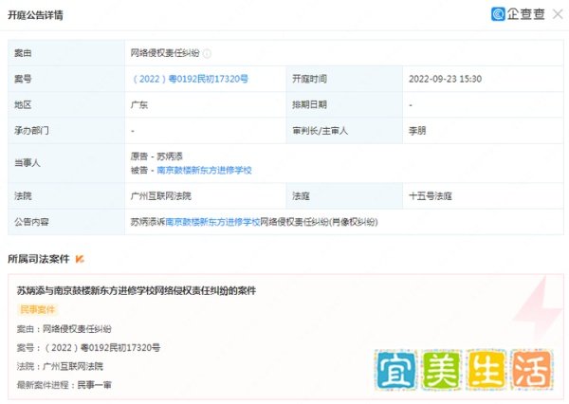Select 案由：网络侵权责任纠纷 line in case card
569x404 pixels.
(x=64, y=329)
